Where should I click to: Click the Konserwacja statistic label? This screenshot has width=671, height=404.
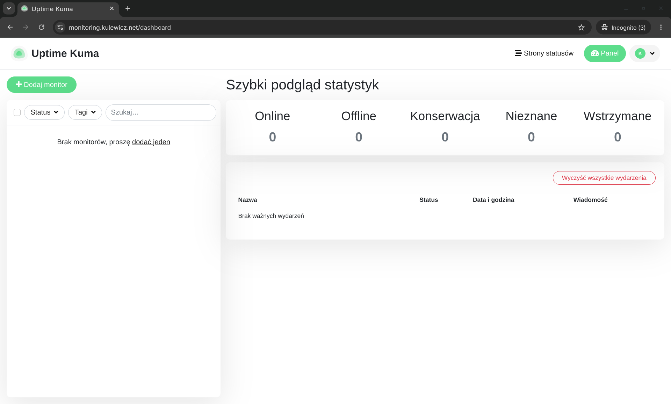pyautogui.click(x=445, y=116)
